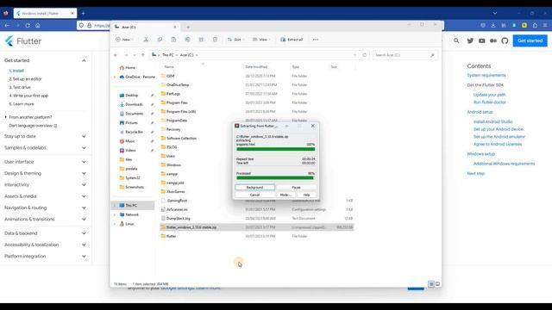Cancel the extraction in dialog

pos(255,195)
